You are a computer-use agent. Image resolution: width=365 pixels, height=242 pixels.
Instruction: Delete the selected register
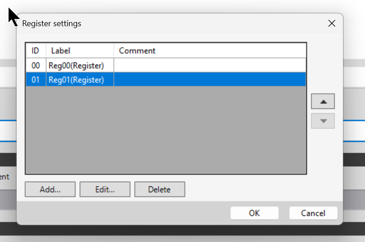tap(160, 189)
